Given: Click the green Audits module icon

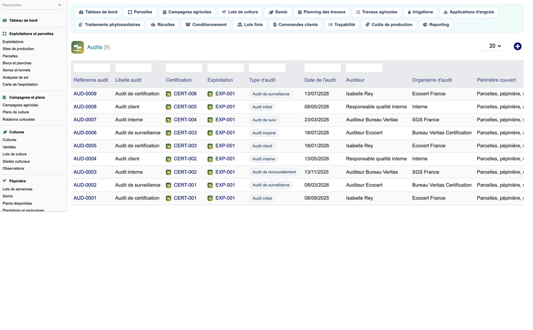Looking at the screenshot, I should (x=77, y=47).
